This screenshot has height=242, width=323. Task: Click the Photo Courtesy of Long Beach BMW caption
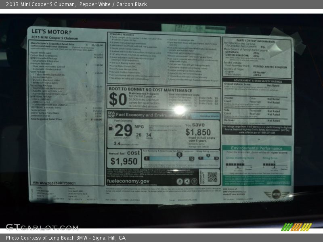tap(66, 238)
